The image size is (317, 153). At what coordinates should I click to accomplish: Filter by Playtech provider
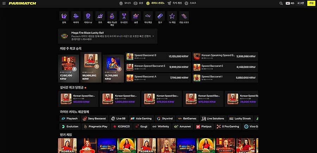click(69, 119)
